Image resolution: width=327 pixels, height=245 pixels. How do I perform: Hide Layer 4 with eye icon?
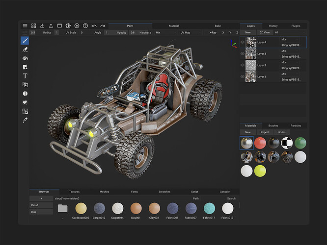243,42
